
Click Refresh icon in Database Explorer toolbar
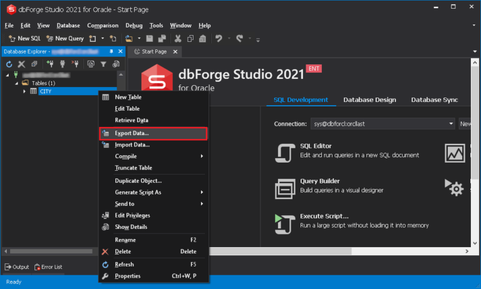pos(9,64)
